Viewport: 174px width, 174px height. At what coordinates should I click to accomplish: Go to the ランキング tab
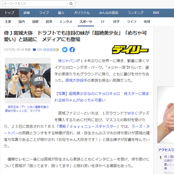tap(136, 13)
